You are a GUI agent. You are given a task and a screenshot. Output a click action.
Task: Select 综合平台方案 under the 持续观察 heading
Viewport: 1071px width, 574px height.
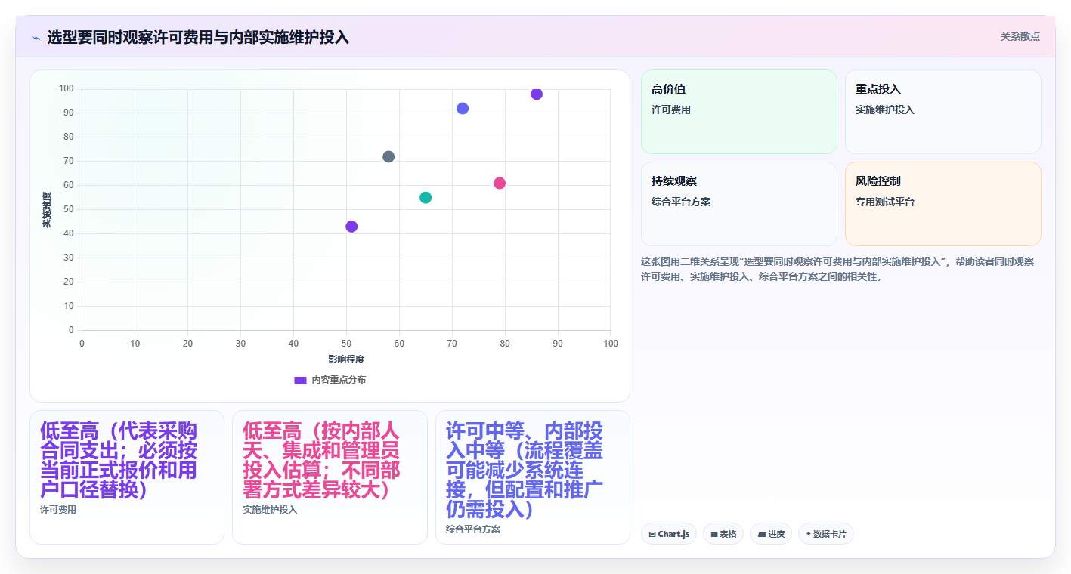681,202
